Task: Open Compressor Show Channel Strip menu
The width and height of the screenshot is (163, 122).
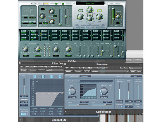Action: [x=86, y=68]
